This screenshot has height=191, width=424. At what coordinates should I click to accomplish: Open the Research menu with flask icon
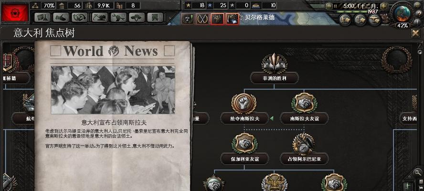tap(42, 18)
